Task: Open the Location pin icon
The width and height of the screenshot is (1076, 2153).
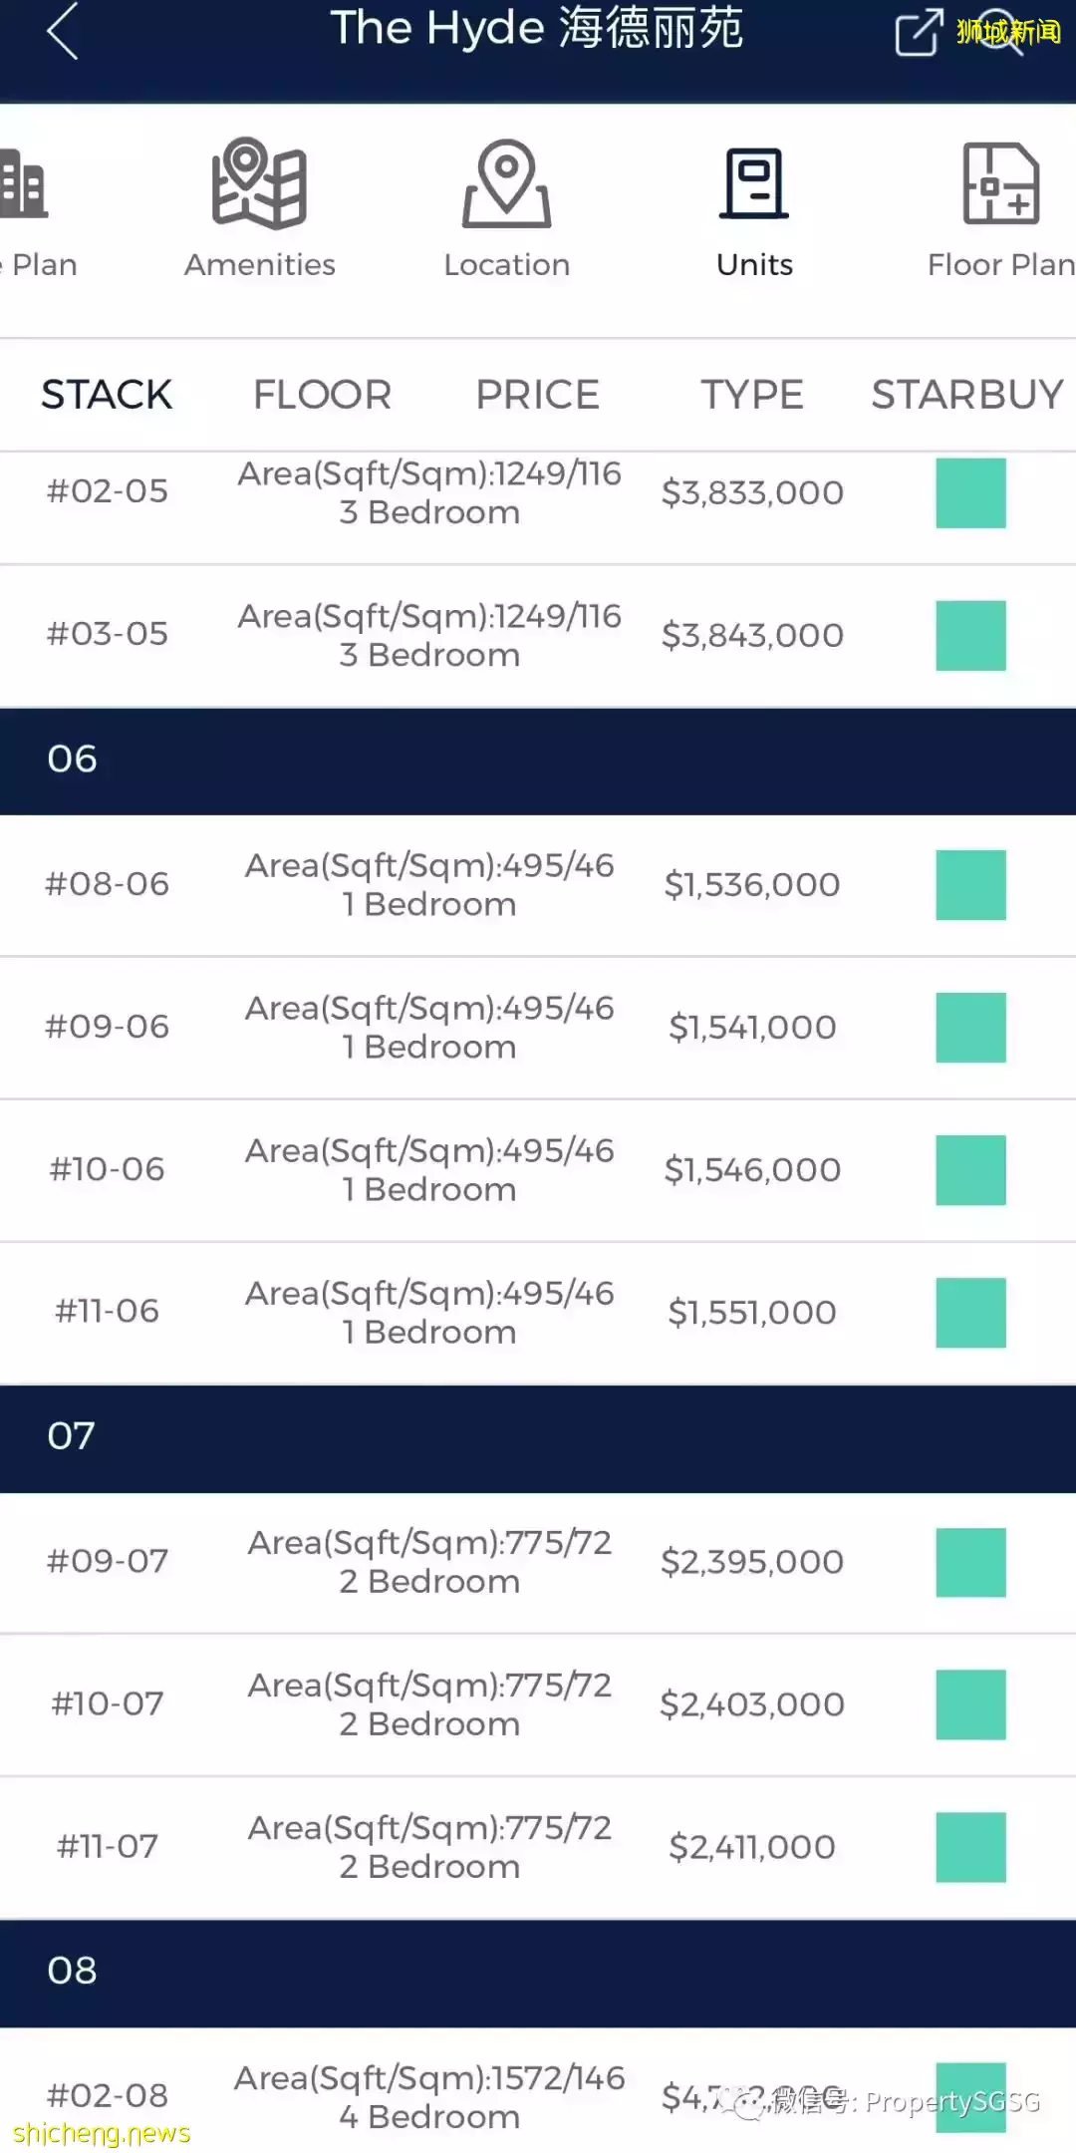Action: click(506, 184)
